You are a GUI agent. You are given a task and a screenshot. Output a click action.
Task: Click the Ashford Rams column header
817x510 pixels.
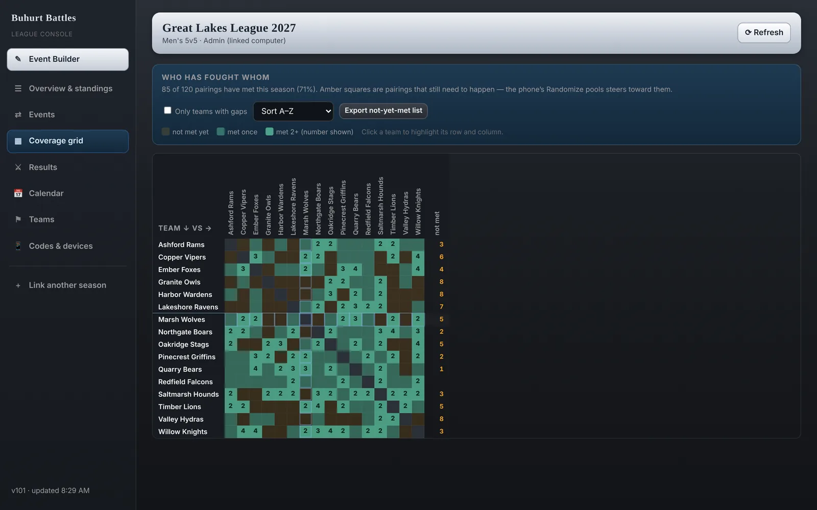(231, 213)
